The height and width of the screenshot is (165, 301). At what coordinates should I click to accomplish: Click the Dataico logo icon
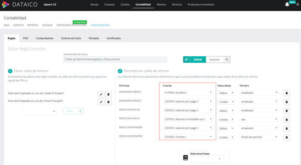6,4
